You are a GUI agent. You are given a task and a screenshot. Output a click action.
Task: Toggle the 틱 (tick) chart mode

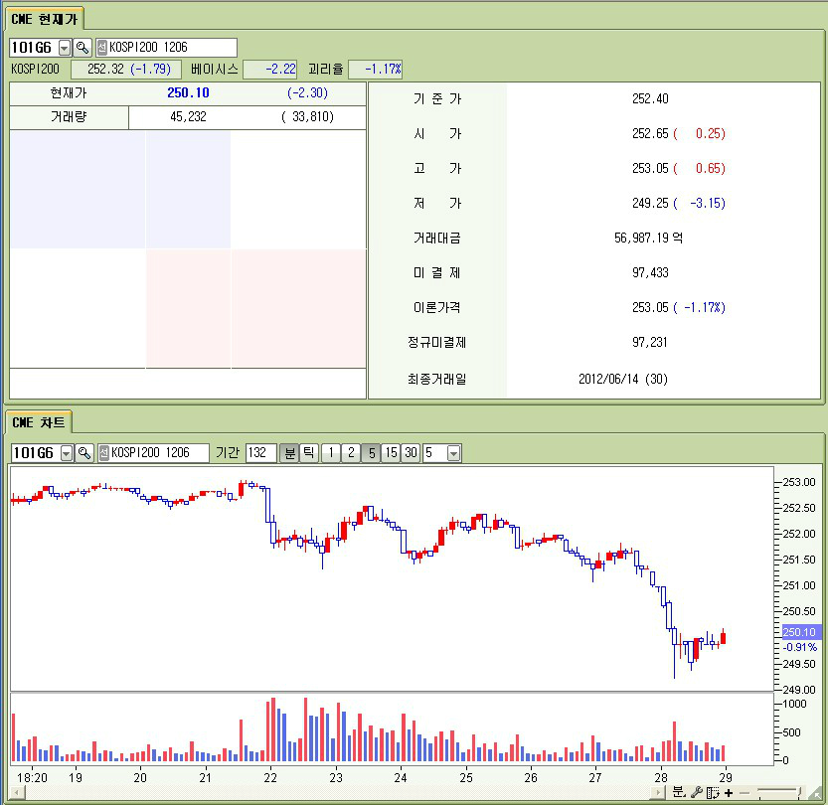click(309, 453)
